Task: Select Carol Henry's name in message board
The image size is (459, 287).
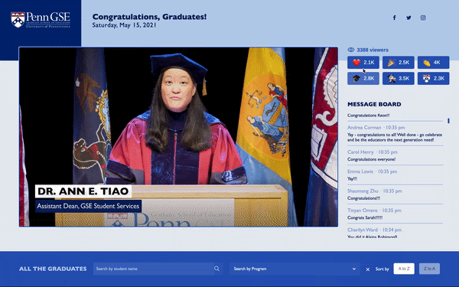Action: point(360,152)
